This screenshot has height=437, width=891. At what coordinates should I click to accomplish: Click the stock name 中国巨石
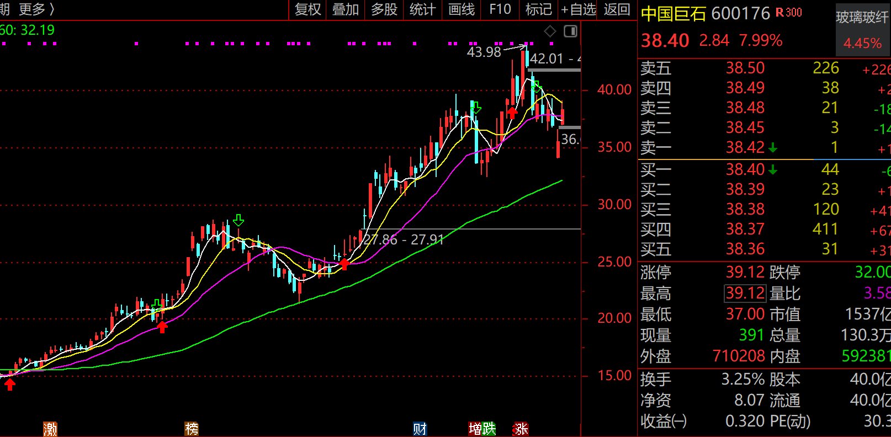point(673,13)
